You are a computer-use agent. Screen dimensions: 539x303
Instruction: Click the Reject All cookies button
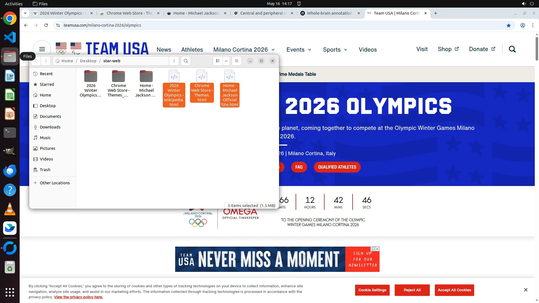[412, 290]
